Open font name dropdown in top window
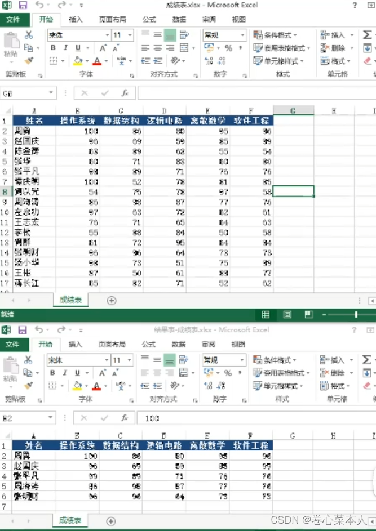Viewport: 376px width, 531px height. (x=107, y=35)
